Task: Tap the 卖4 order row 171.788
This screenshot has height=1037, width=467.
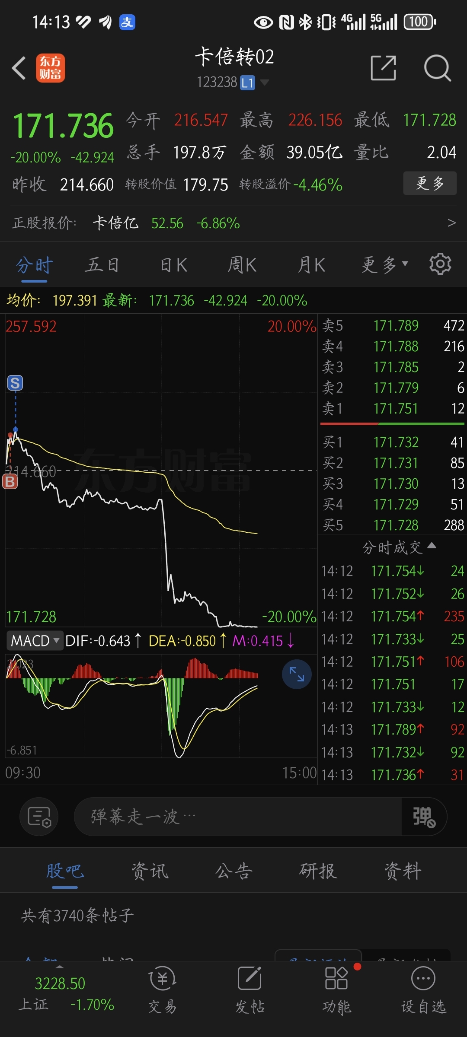Action: point(393,346)
